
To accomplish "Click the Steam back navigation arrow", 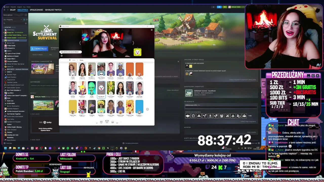I will coord(5,10).
